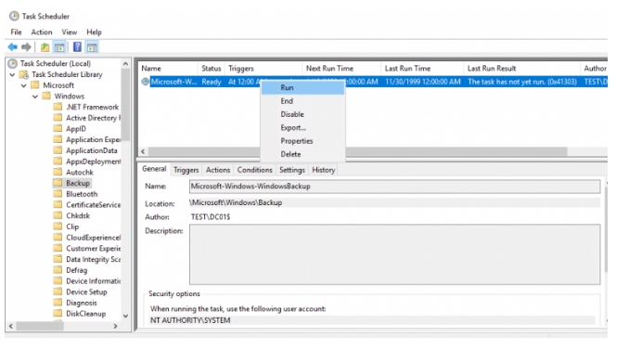Image resolution: width=629 pixels, height=350 pixels.
Task: Sort by the Triggers column header
Action: pos(263,68)
